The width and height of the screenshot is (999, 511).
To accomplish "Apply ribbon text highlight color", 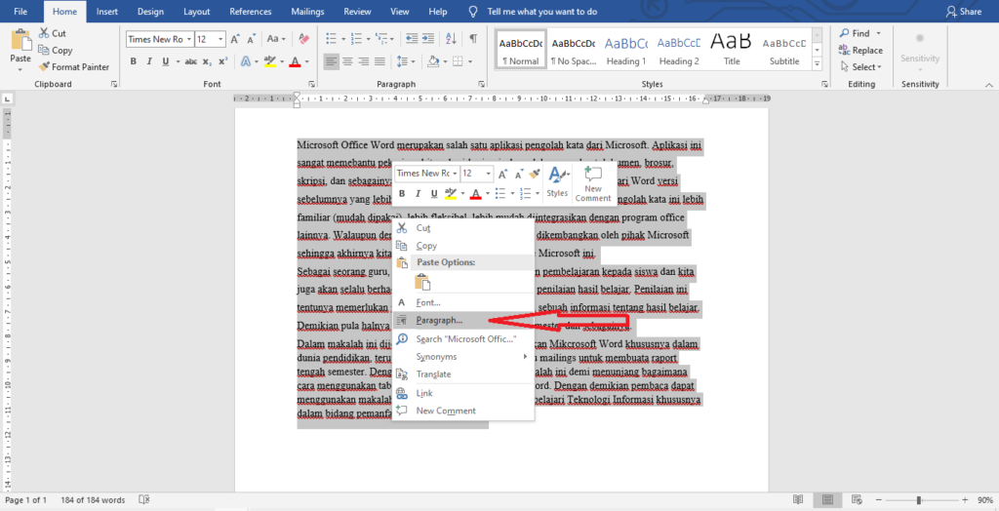I will click(x=269, y=61).
